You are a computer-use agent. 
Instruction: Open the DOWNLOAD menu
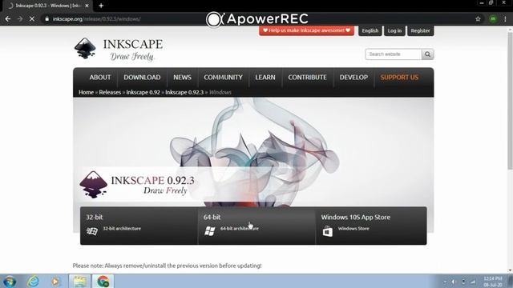(x=142, y=78)
